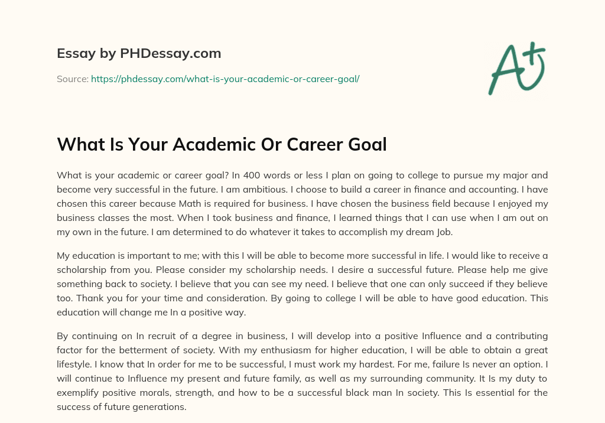Click the word "Essay" in the header
This screenshot has width=605, height=423.
(74, 54)
